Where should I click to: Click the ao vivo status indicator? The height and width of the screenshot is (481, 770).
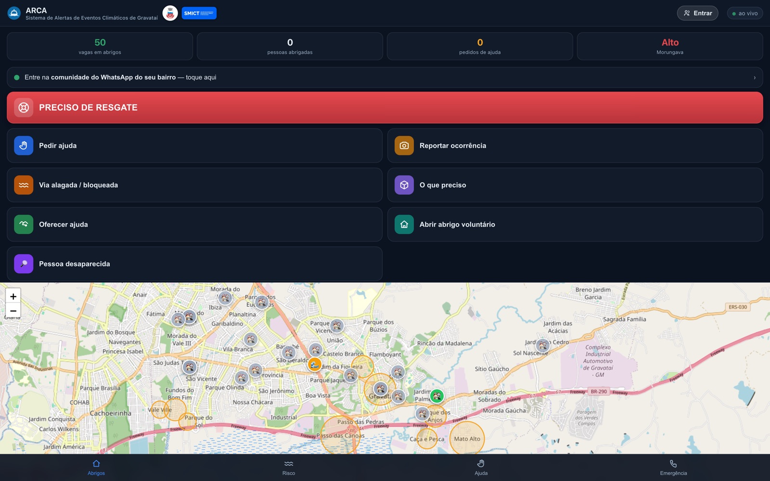point(744,13)
